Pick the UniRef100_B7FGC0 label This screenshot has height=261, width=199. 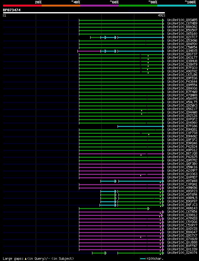[182, 68]
